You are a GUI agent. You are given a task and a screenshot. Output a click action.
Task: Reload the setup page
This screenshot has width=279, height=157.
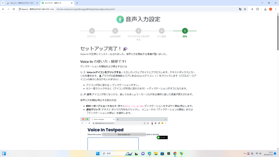[x=14, y=9]
